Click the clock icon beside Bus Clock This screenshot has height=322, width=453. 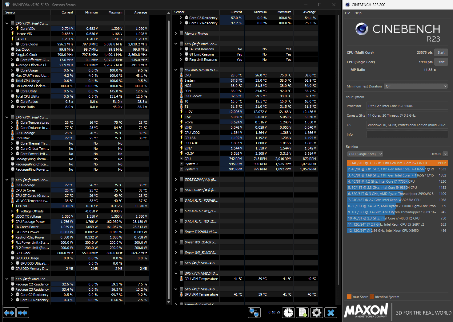13,49
